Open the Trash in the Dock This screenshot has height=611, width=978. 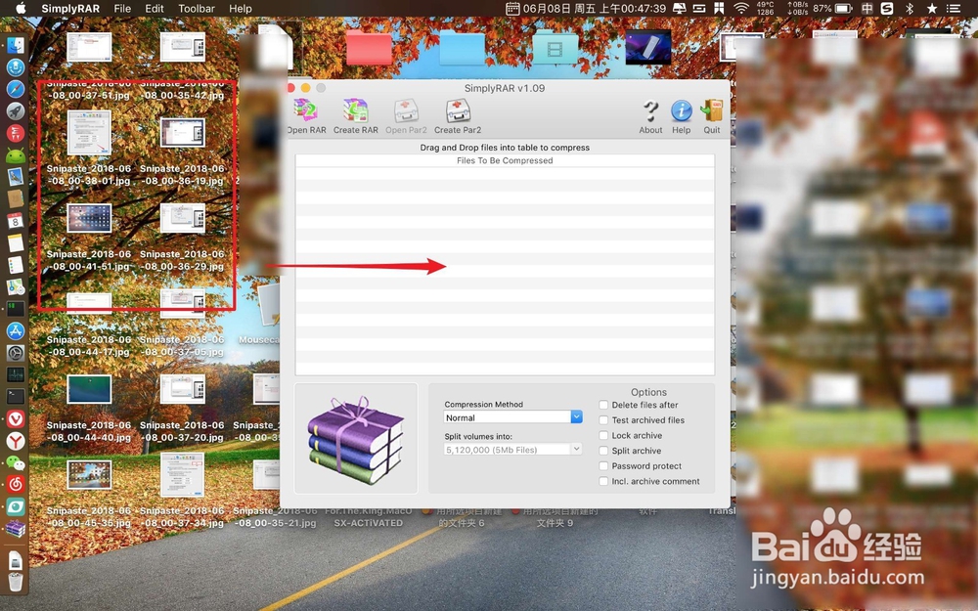(x=16, y=582)
